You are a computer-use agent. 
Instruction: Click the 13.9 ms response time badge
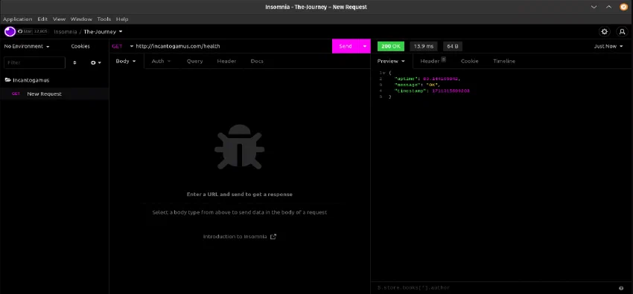[424, 46]
